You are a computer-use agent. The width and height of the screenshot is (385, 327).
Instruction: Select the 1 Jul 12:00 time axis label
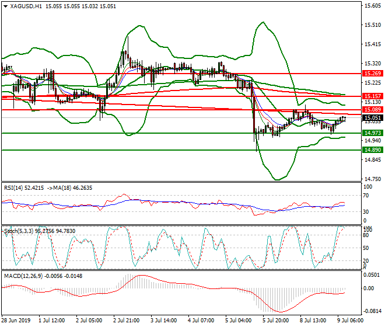(x=52, y=321)
